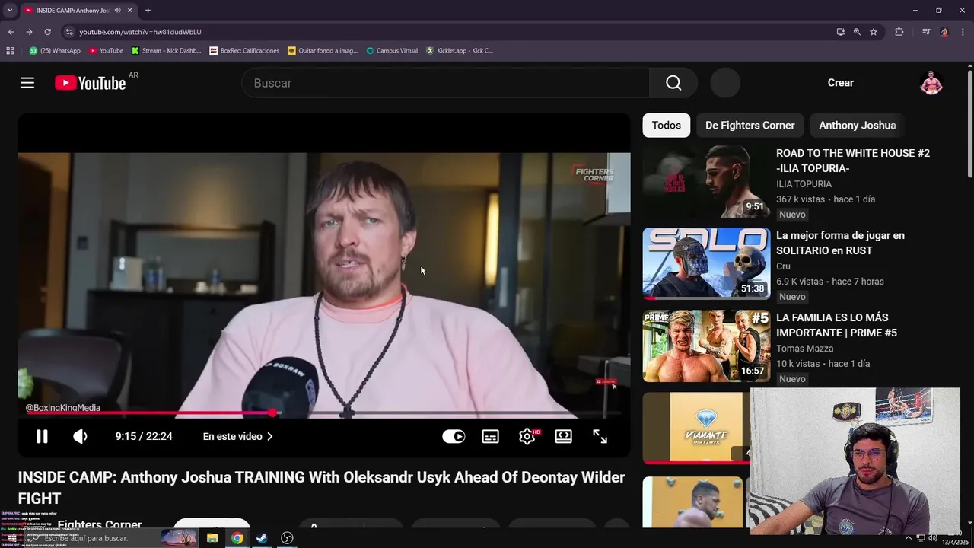Pause the video
Screen dimensions: 974x548
click(x=42, y=436)
